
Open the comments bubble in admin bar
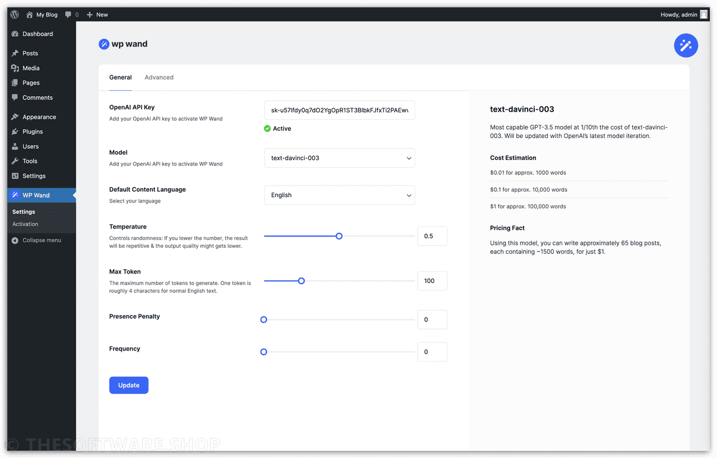pos(68,14)
